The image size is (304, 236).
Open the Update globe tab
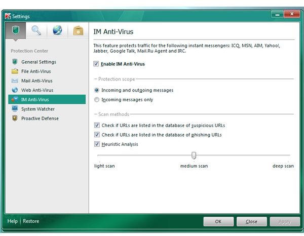pos(57,30)
